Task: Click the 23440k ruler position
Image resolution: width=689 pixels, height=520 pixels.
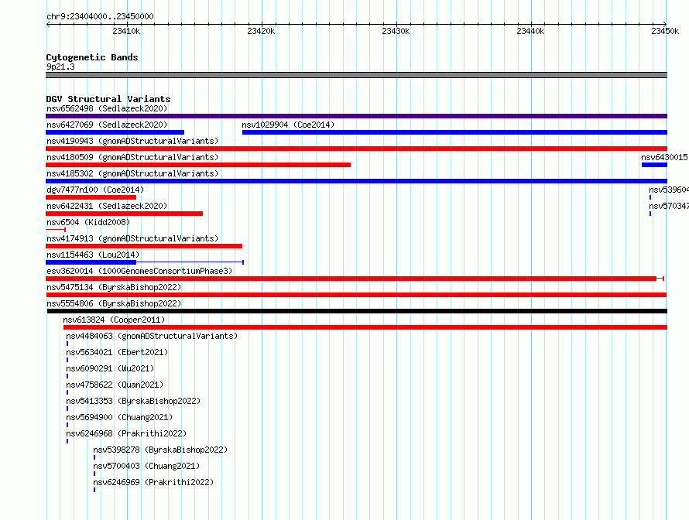Action: coord(530,31)
